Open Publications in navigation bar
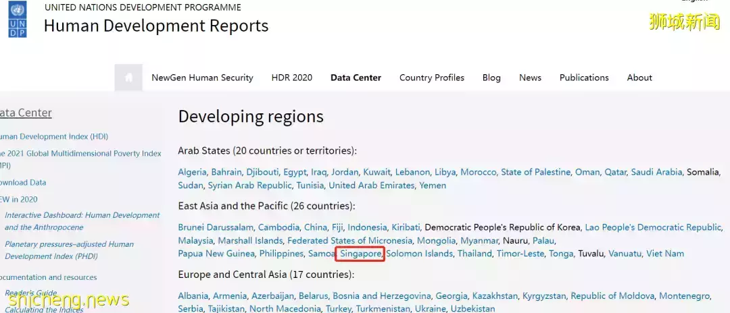Screen dimensions: 730x313 pos(584,78)
